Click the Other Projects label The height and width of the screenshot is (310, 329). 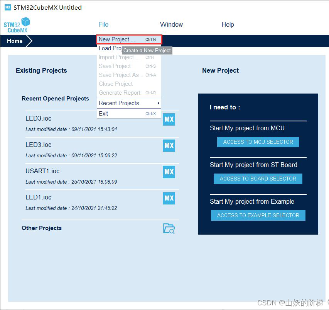coord(42,228)
